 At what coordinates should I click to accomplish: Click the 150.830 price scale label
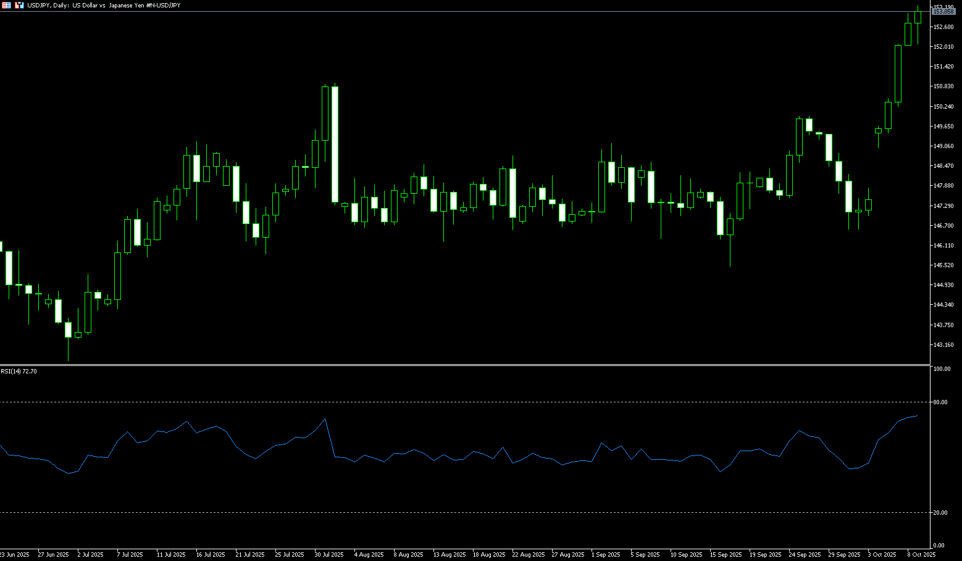click(x=943, y=86)
